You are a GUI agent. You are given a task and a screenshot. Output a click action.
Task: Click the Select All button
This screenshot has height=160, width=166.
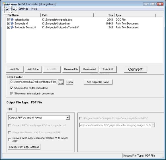click(x=108, y=70)
